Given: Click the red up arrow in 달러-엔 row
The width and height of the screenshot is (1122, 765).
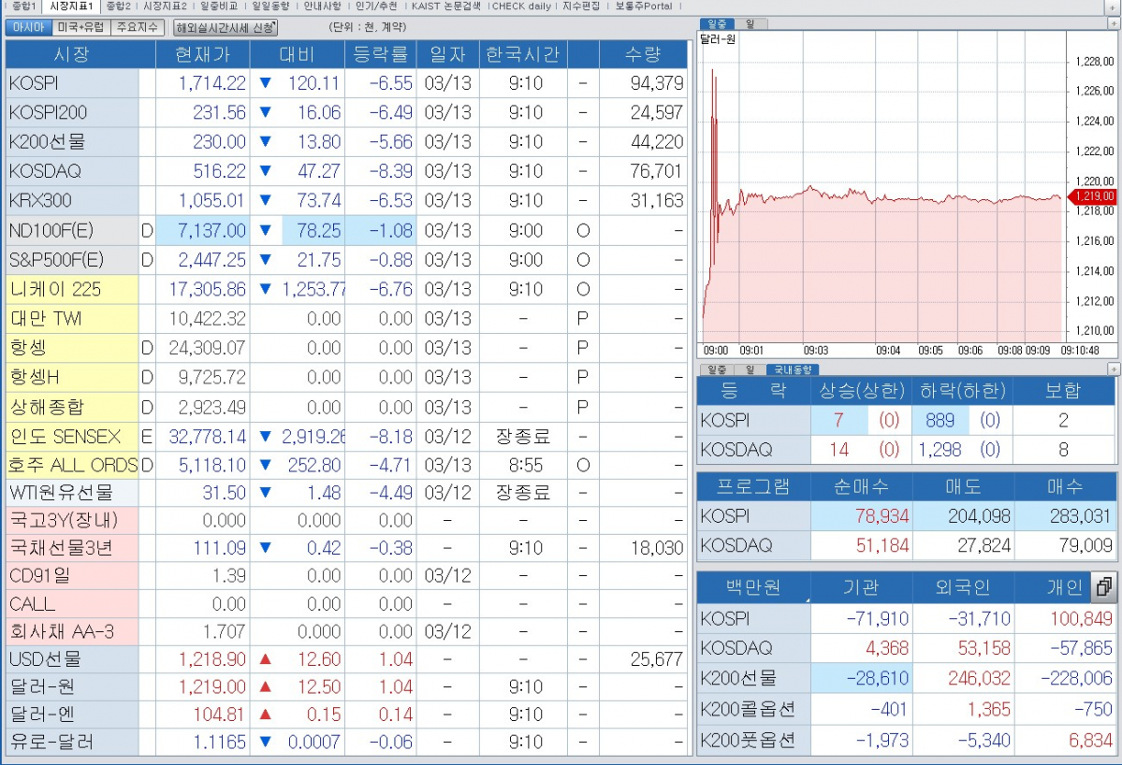Looking at the screenshot, I should (265, 714).
